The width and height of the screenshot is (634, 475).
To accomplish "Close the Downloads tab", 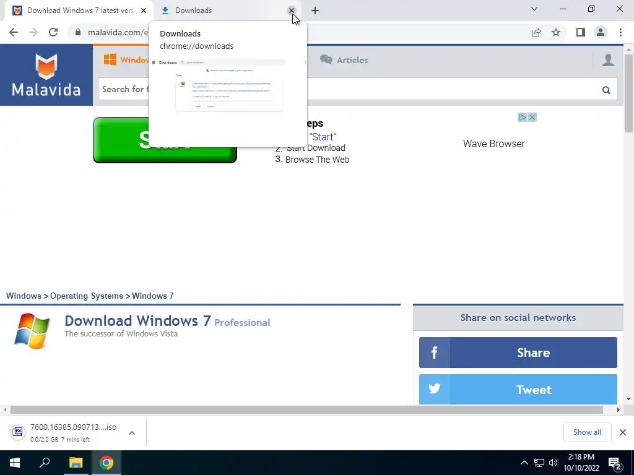I will point(291,11).
